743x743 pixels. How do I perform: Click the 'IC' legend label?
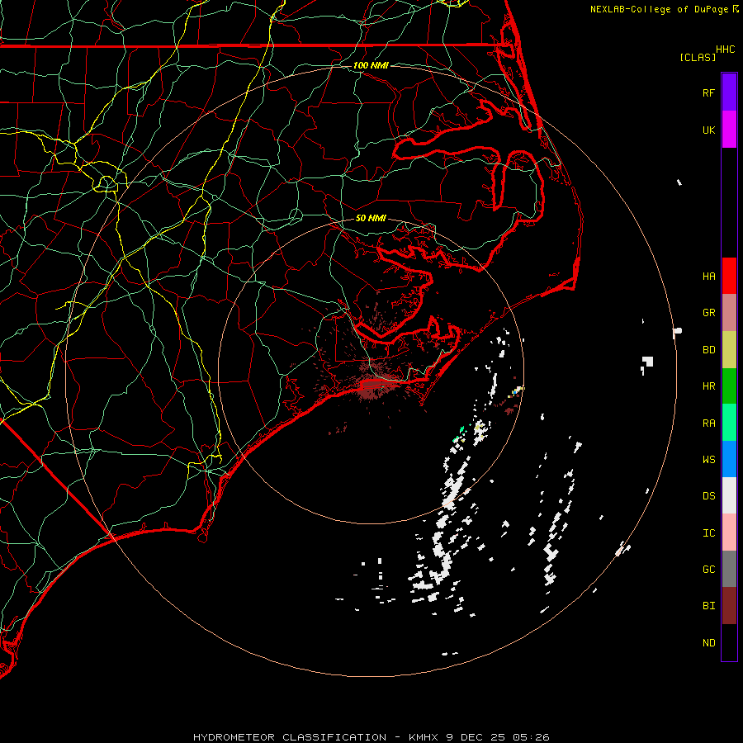click(x=708, y=532)
